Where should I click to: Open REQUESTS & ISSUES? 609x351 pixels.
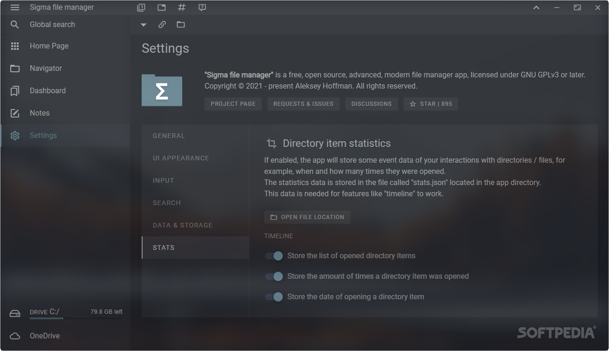point(303,104)
